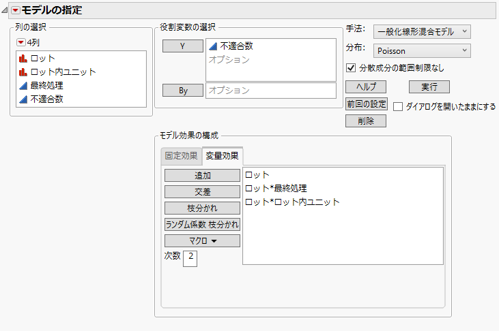499x331 pixels.
Task: Select the 変量効果 tab
Action: pos(223,156)
